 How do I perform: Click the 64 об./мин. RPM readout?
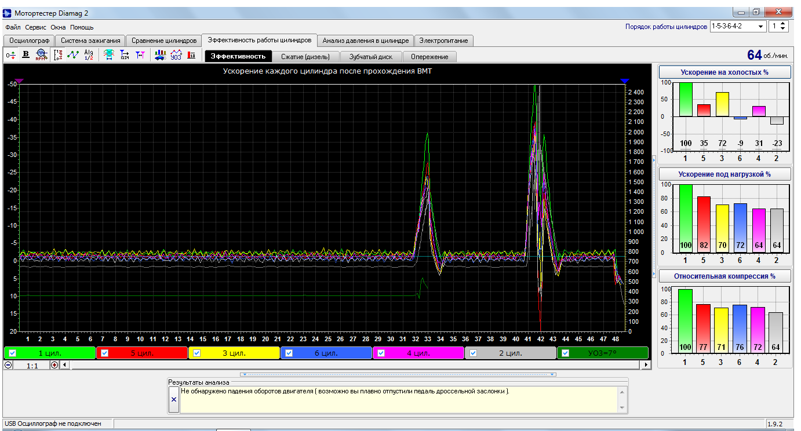[x=768, y=55]
